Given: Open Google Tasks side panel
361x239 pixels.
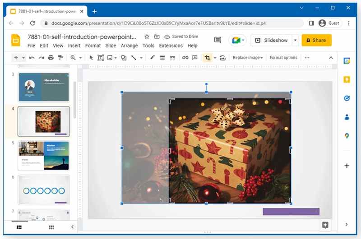Looking at the screenshot, I should coord(347,98).
